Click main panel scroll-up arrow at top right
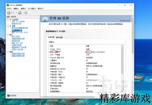This screenshot has width=152, height=105. point(133,17)
